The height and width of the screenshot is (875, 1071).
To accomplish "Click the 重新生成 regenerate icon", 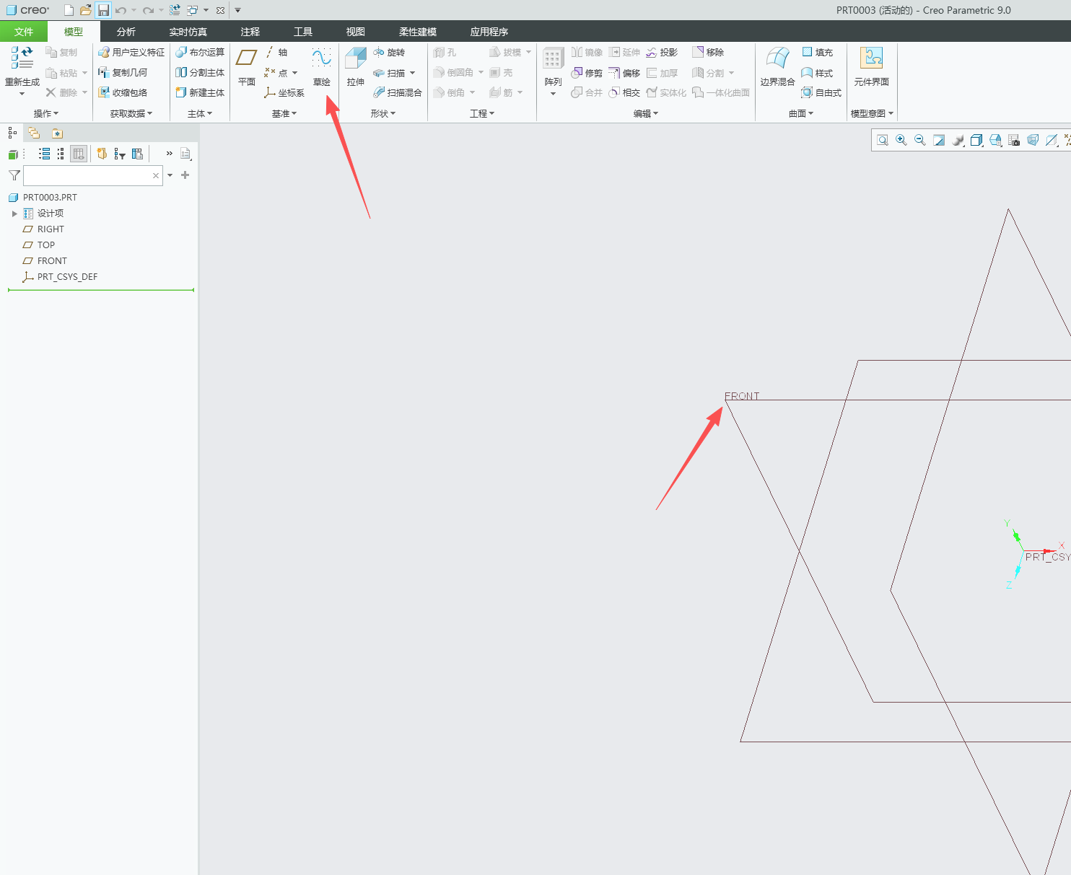I will (22, 67).
